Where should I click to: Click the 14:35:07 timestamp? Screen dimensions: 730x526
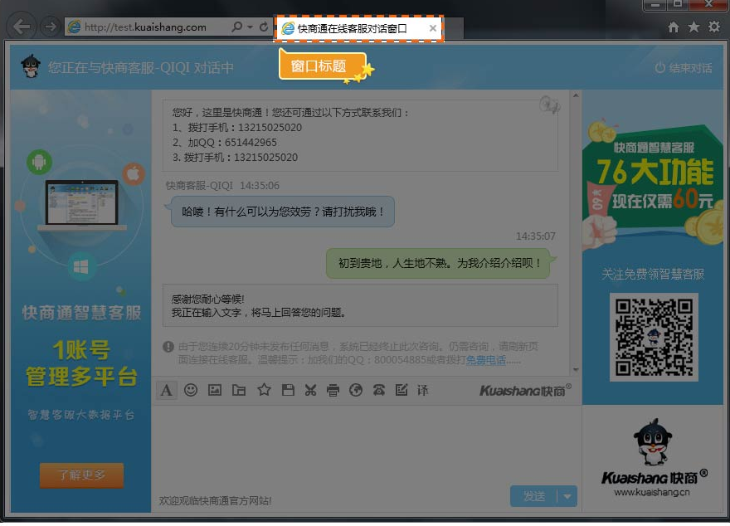tap(535, 236)
